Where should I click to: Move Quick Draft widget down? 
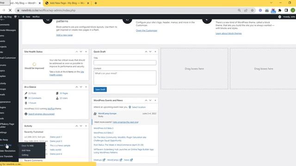(150, 52)
